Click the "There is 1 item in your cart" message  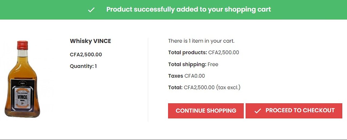click(x=201, y=41)
